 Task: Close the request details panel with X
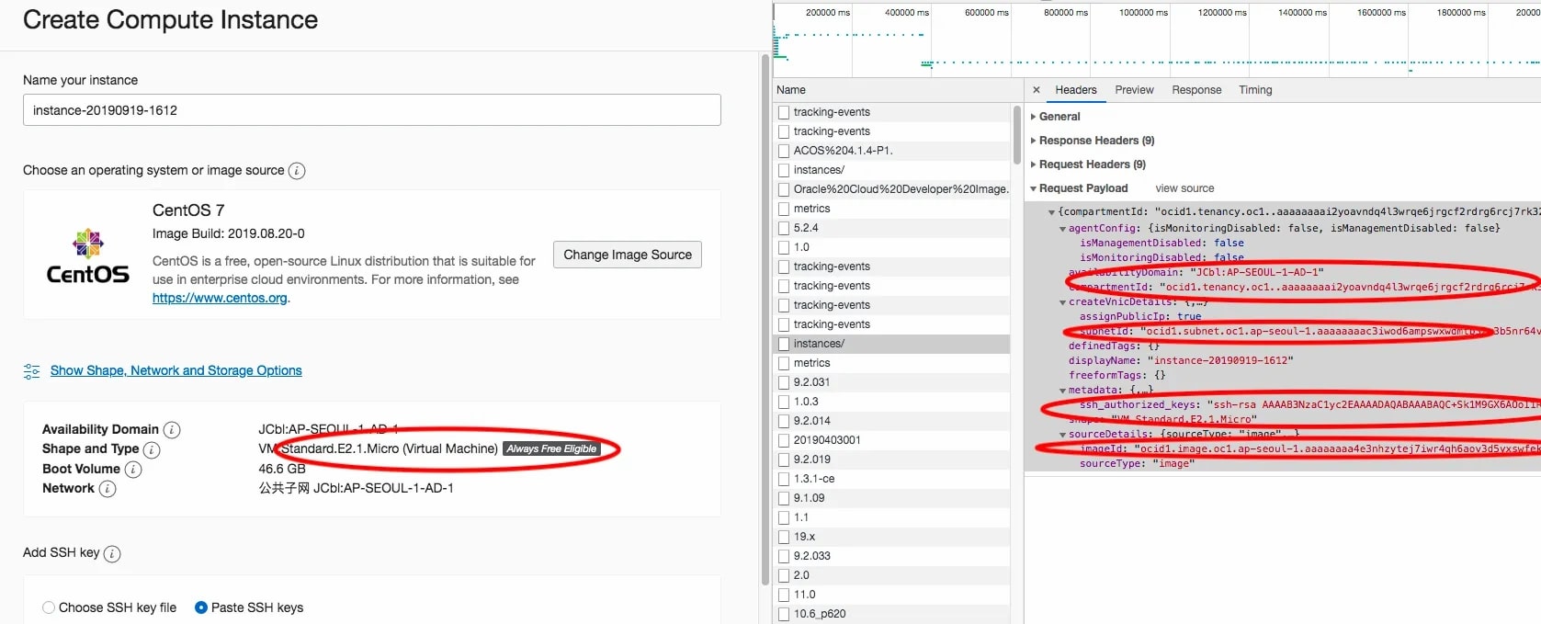(1037, 90)
